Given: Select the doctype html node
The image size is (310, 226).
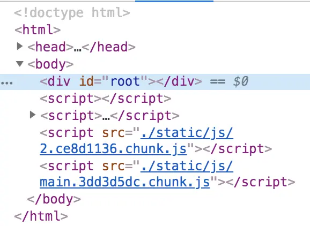Looking at the screenshot, I should [x=72, y=13].
